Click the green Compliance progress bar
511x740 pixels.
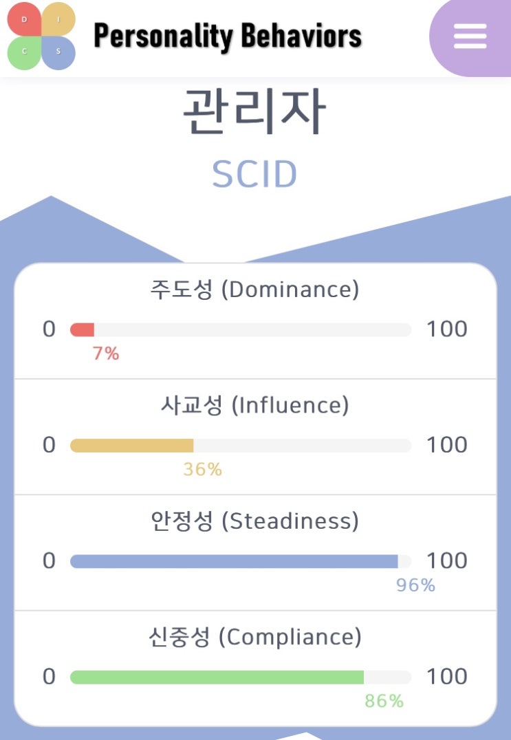217,677
